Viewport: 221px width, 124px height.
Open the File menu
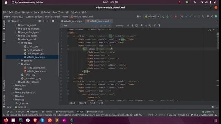(x=5, y=12)
